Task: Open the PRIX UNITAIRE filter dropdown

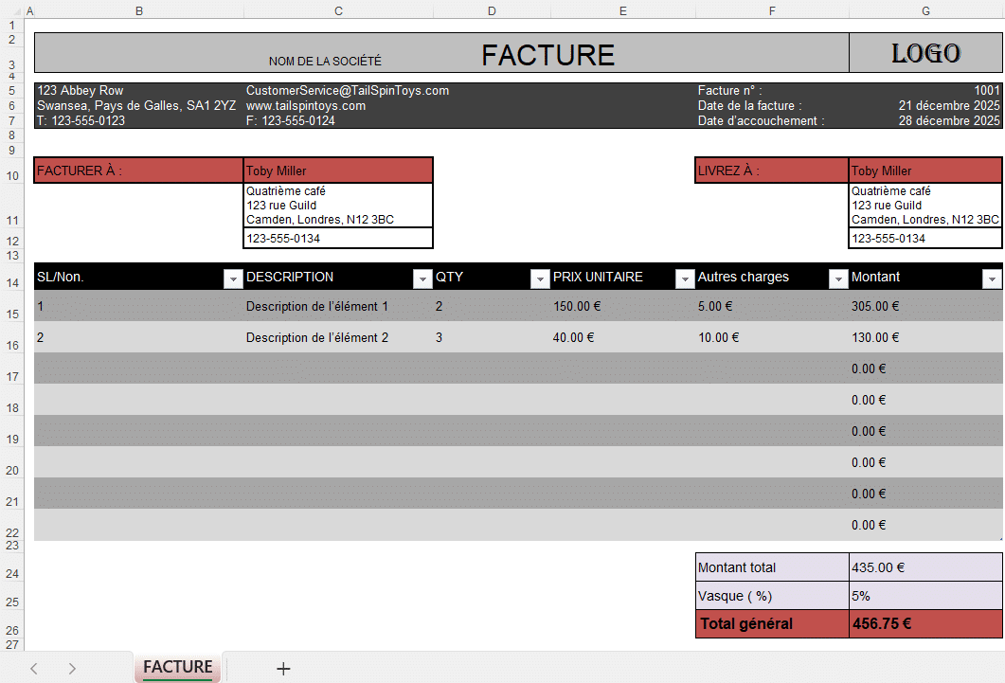Action: tap(684, 278)
